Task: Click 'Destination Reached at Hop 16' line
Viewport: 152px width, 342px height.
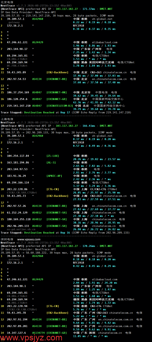Action: click(x=65, y=232)
